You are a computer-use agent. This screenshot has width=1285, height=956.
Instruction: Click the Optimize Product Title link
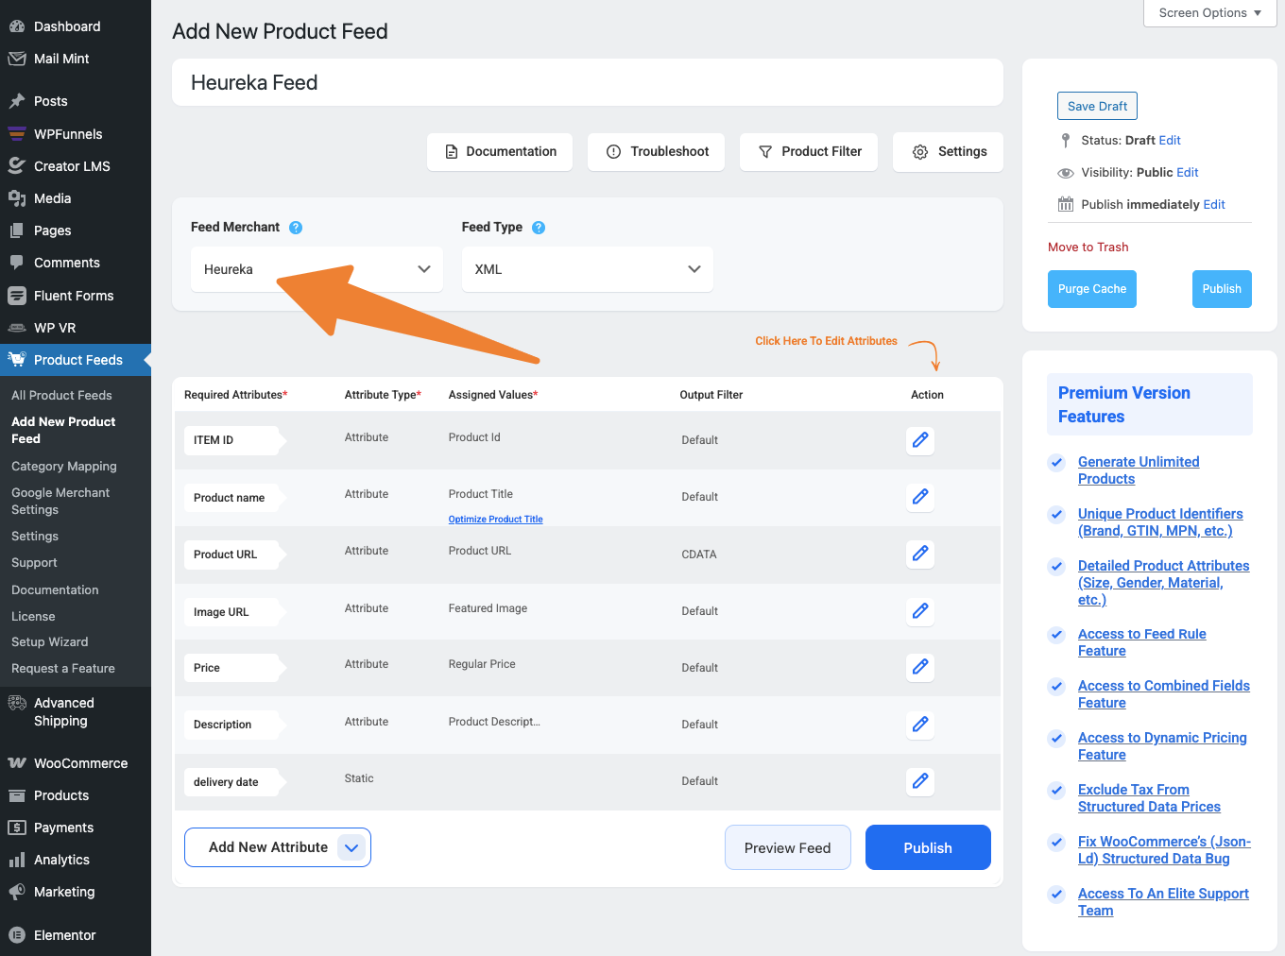(495, 520)
